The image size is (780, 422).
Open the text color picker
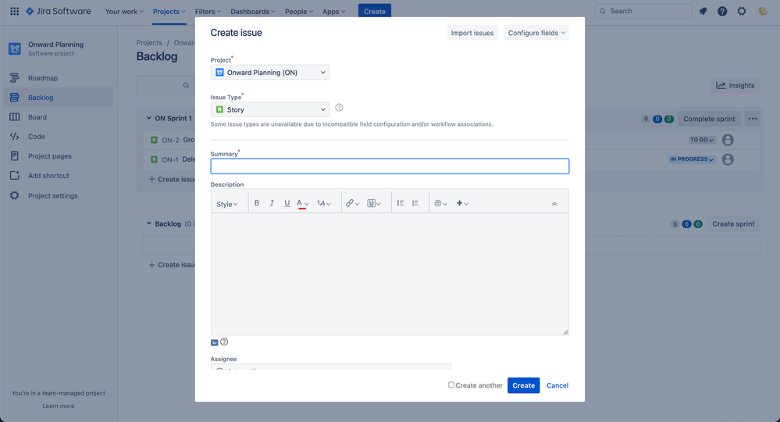(x=302, y=203)
